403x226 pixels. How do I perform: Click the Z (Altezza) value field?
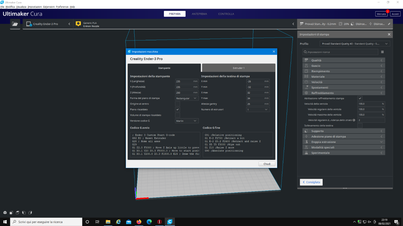pyautogui.click(x=187, y=92)
